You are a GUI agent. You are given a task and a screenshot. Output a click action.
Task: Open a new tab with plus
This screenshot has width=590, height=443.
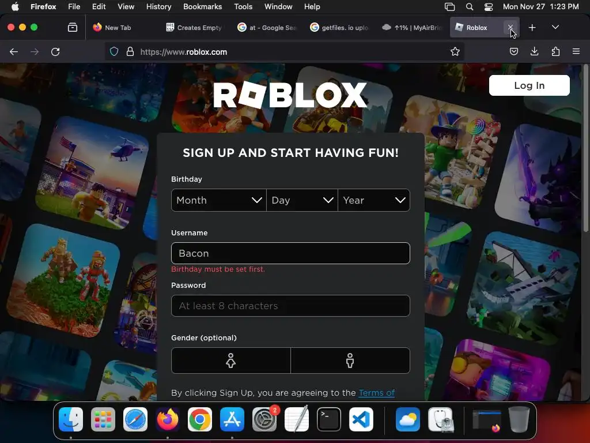[532, 28]
